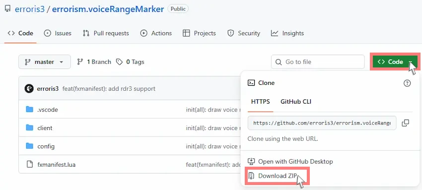Image resolution: width=422 pixels, height=190 pixels.
Task: Open the erroris3 commit author name
Action: coord(48,89)
